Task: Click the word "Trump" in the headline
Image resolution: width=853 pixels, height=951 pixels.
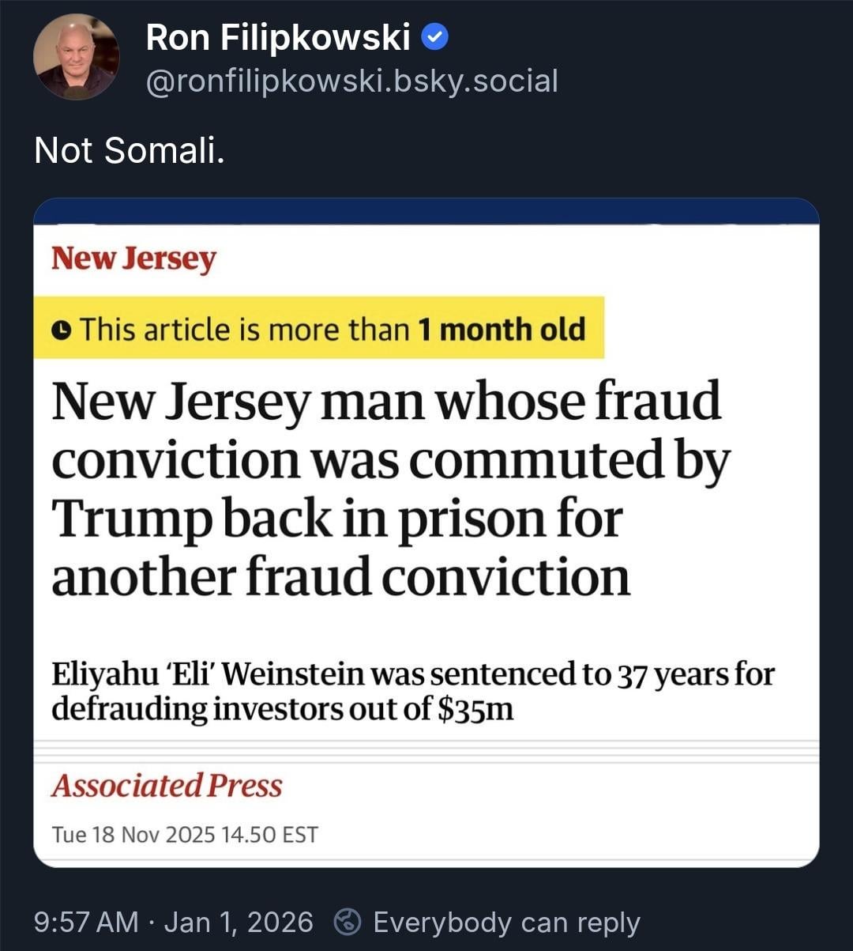Action: (131, 520)
